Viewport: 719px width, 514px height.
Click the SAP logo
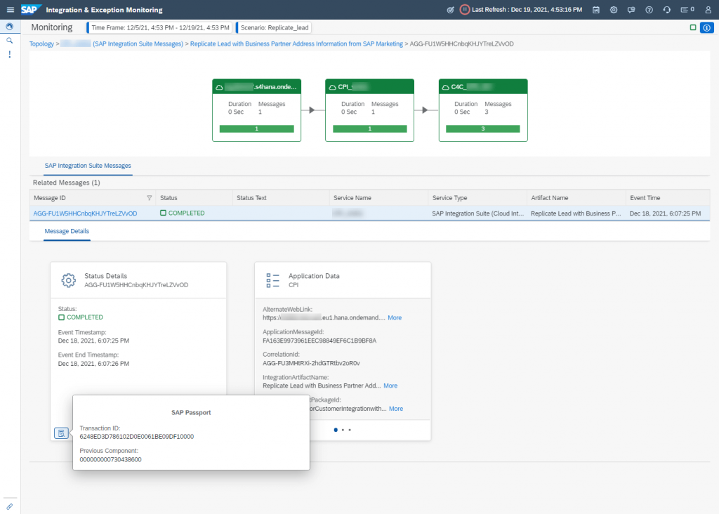click(x=31, y=10)
